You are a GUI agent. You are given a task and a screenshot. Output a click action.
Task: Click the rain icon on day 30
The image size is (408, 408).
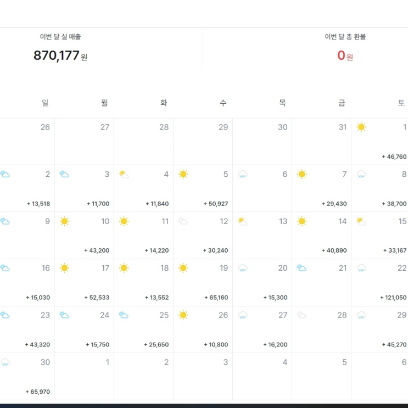(x=5, y=362)
